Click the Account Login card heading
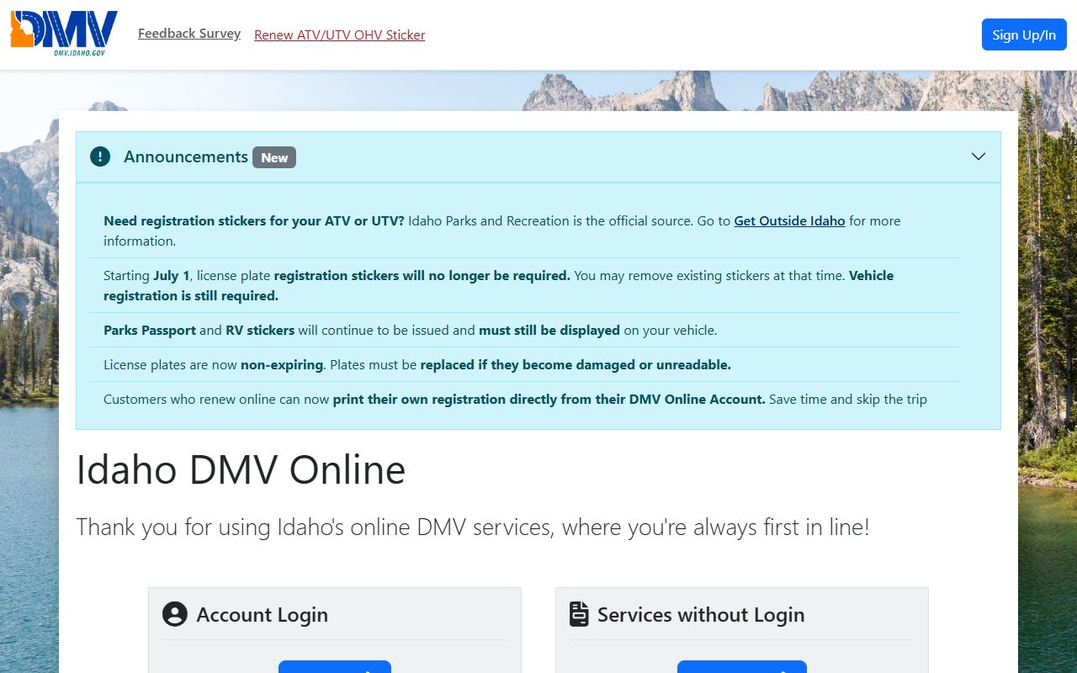The width and height of the screenshot is (1077, 673). (262, 615)
